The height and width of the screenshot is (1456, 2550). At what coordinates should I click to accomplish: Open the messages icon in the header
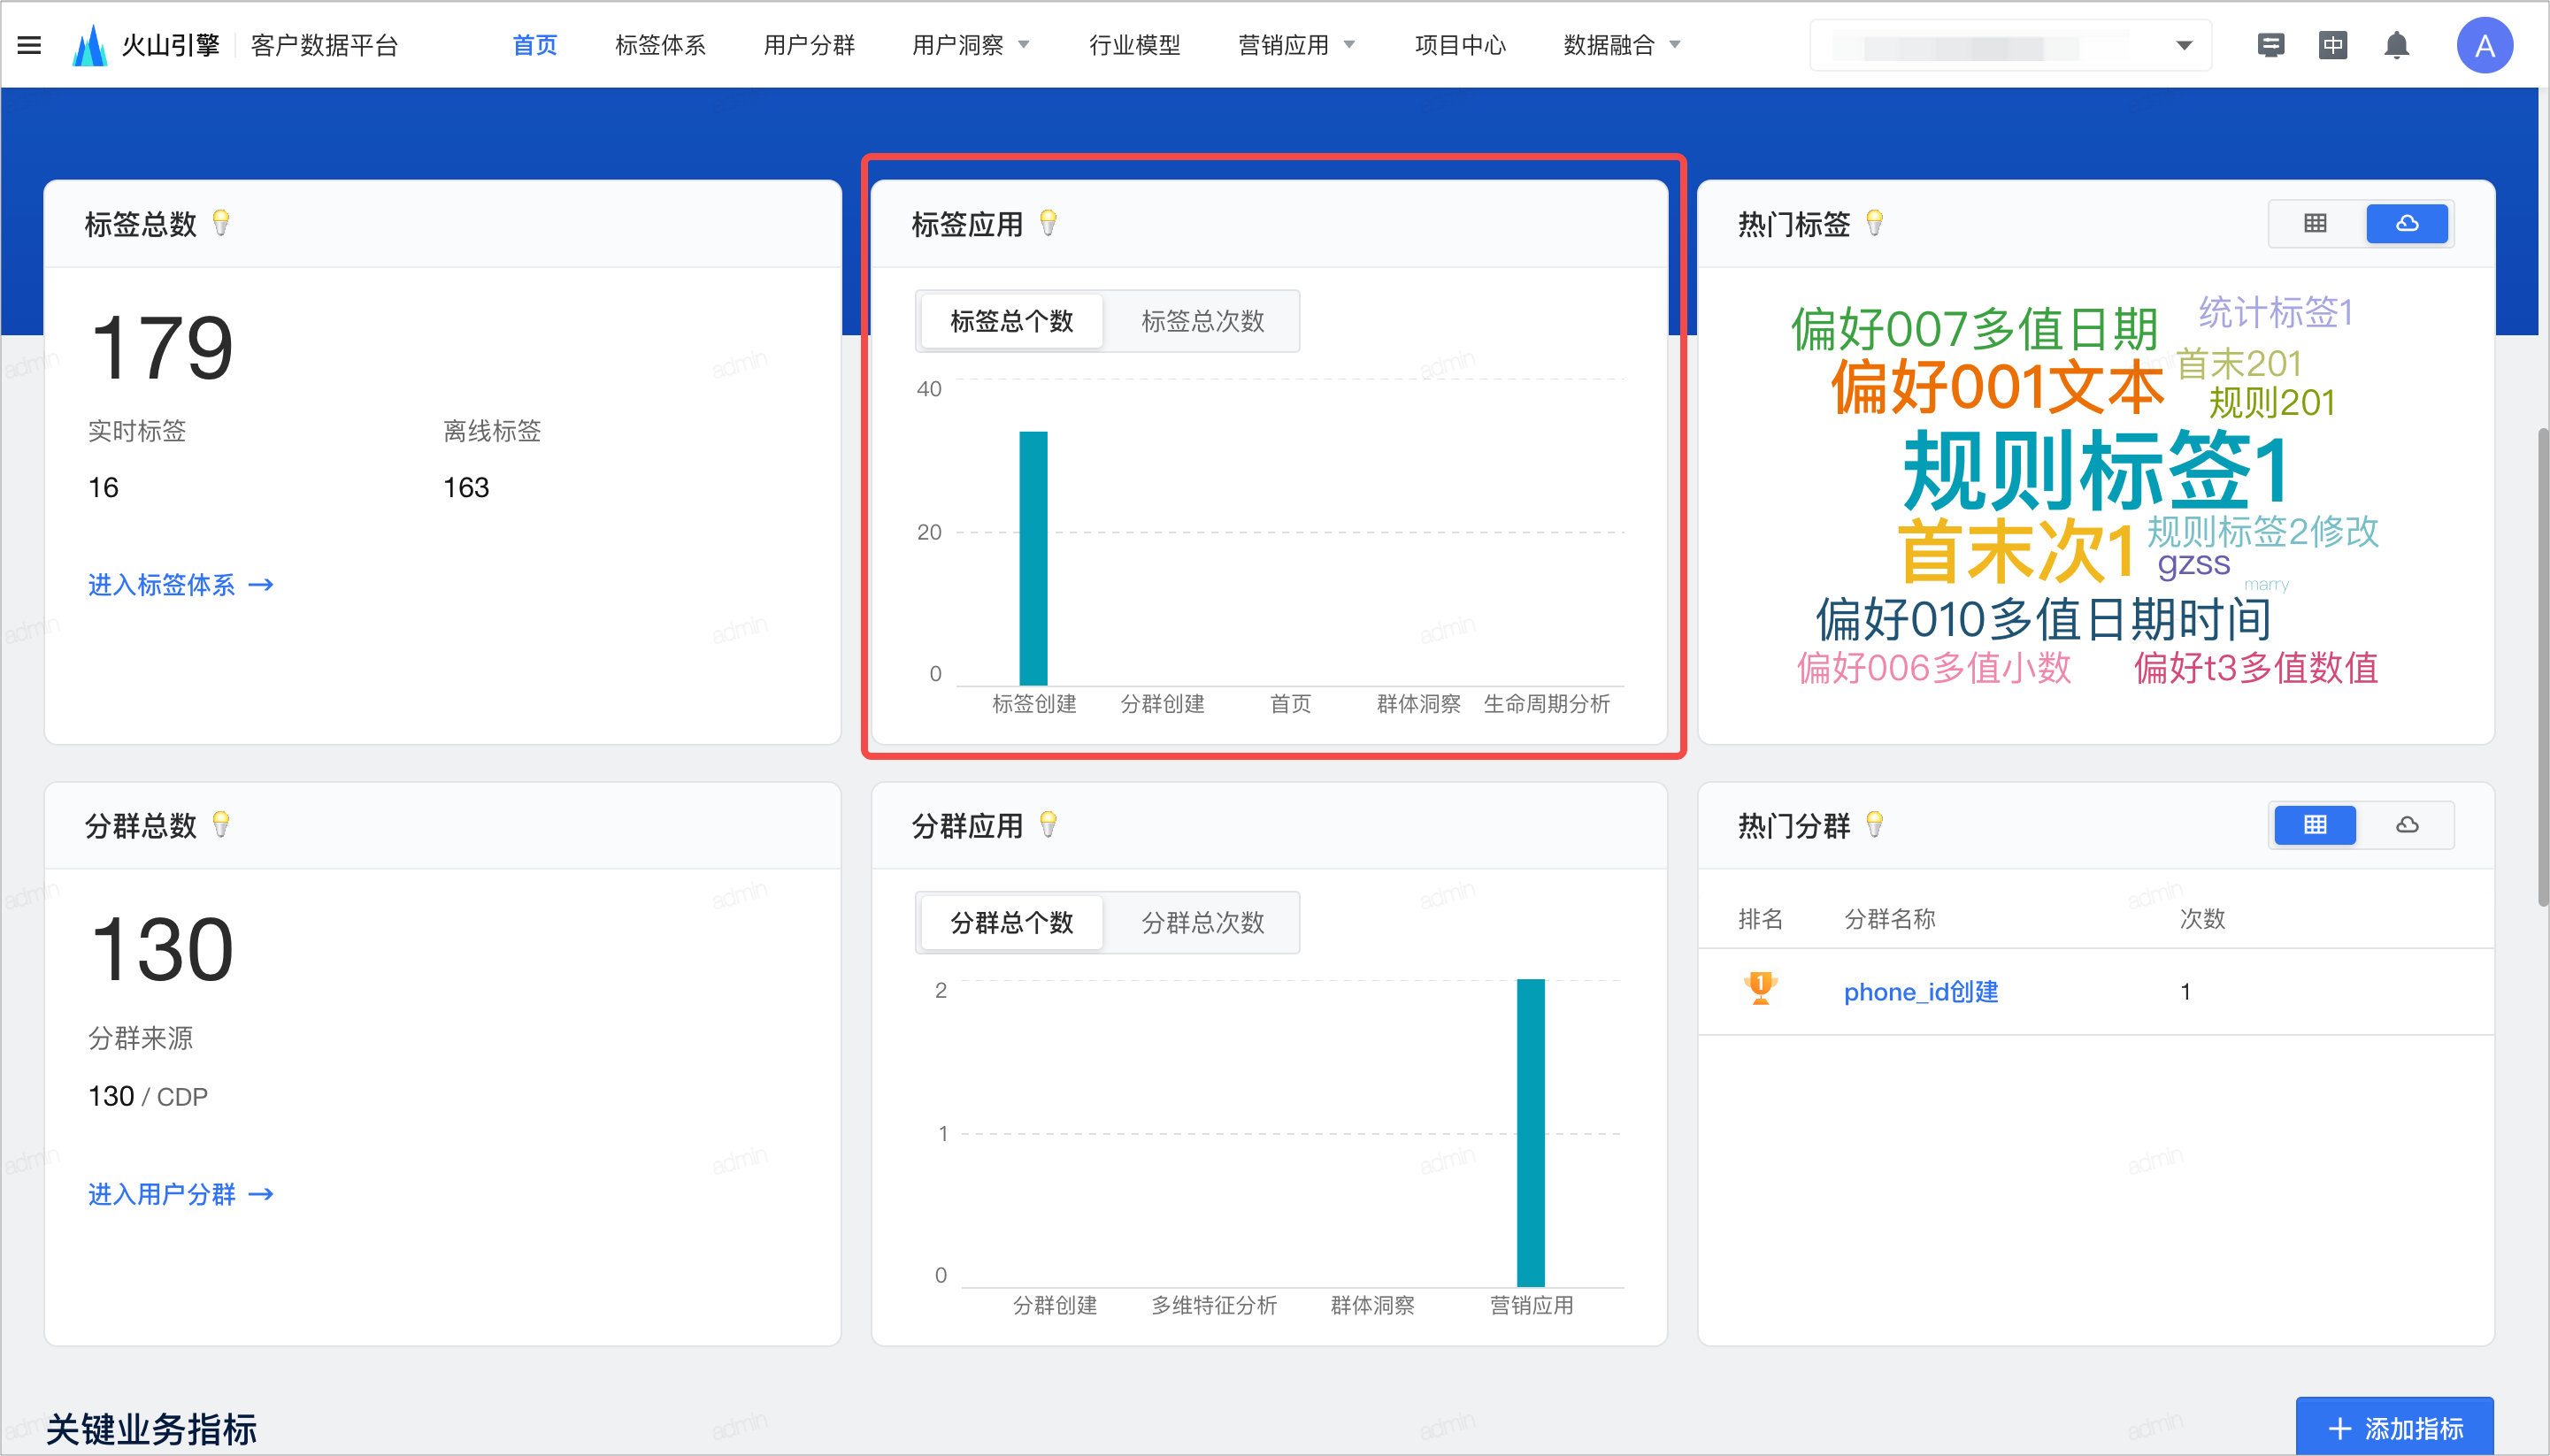[x=2271, y=45]
